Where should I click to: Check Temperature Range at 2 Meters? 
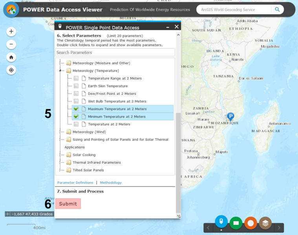point(76,78)
